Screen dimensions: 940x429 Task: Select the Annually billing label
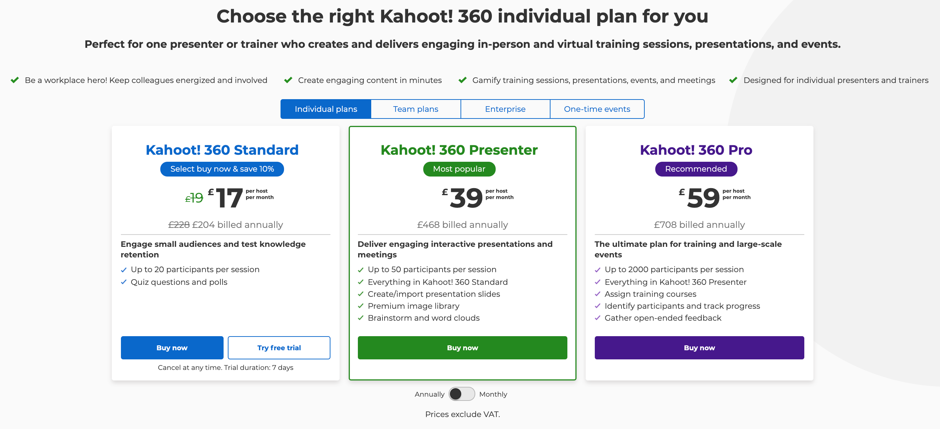point(430,394)
